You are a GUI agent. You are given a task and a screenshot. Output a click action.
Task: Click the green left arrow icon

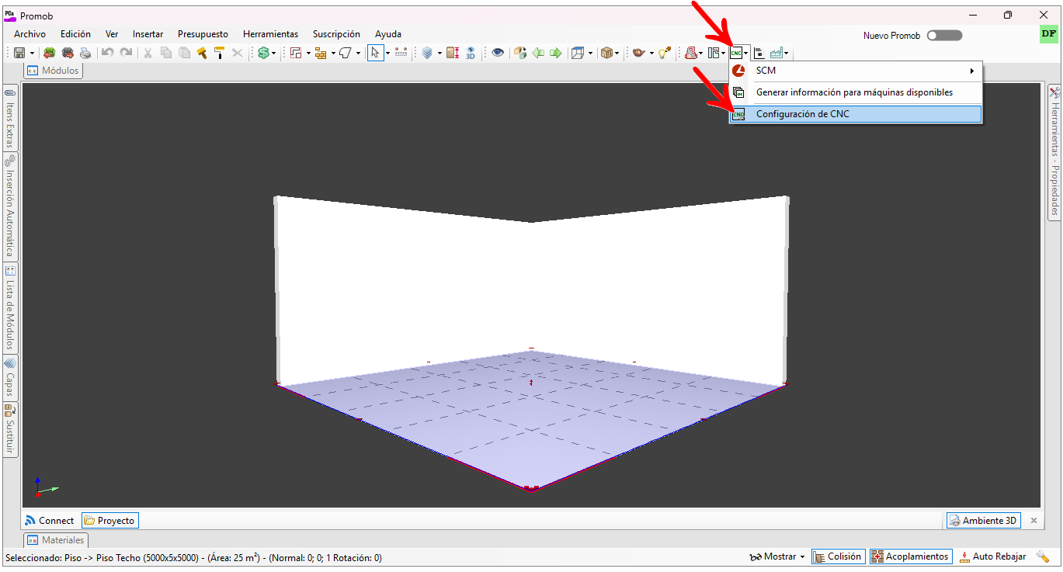(x=538, y=53)
